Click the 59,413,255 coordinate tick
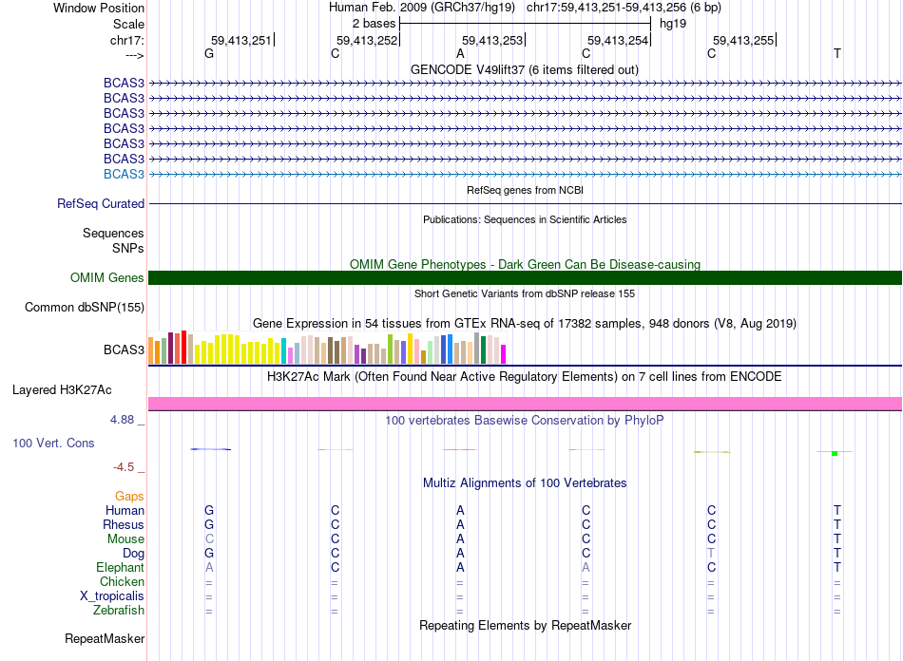 click(x=744, y=40)
